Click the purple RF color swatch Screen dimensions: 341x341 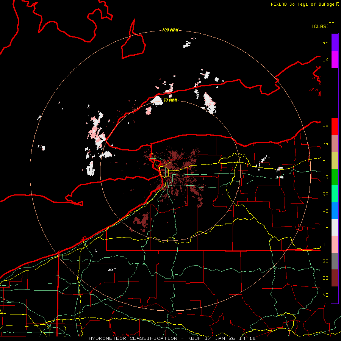coord(335,42)
